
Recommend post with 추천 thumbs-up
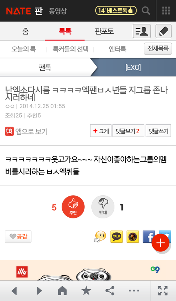click(73, 207)
